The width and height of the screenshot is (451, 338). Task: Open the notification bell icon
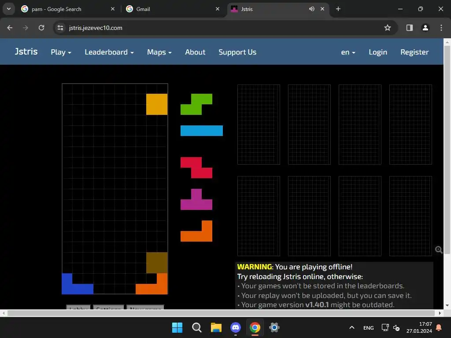tap(439, 327)
